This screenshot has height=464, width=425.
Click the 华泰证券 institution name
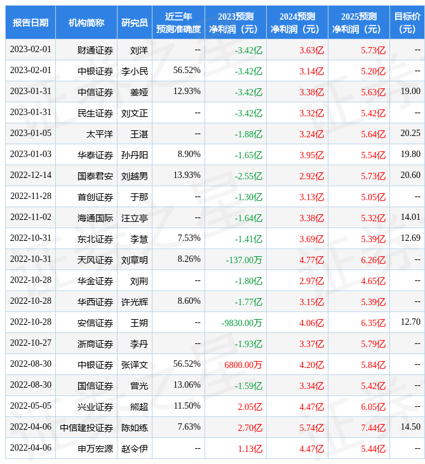[95, 155]
